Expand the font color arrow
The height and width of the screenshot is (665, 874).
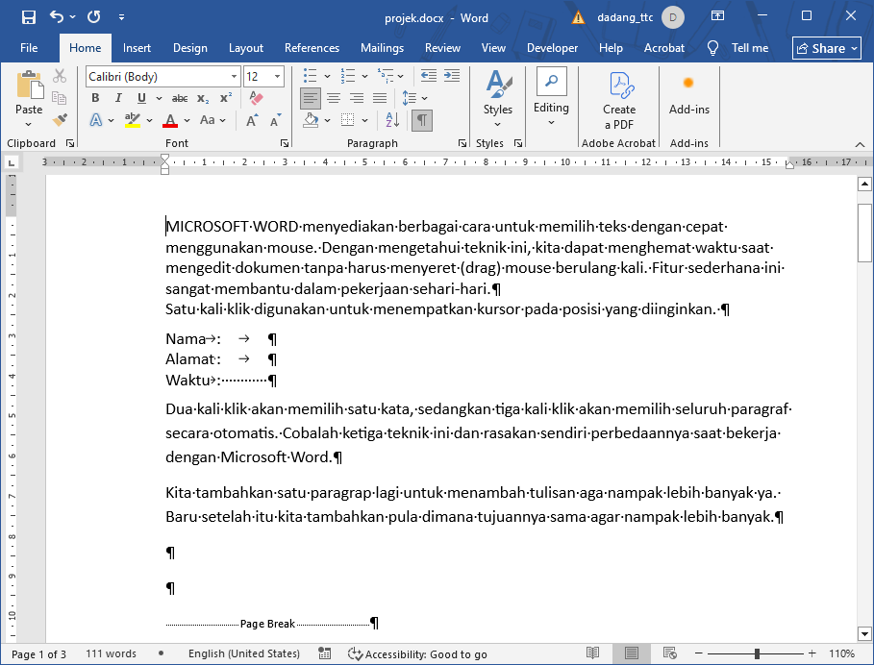click(187, 120)
